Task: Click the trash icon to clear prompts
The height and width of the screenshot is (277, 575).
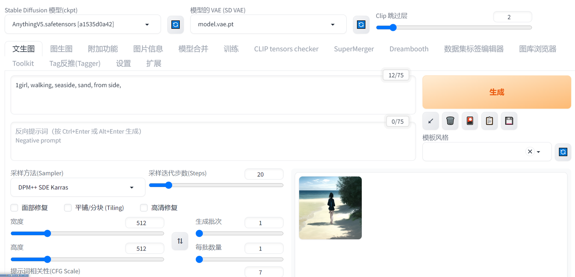Action: pos(450,121)
